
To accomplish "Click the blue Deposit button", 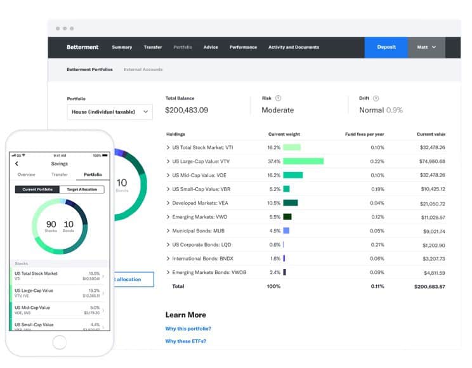I will (x=386, y=48).
